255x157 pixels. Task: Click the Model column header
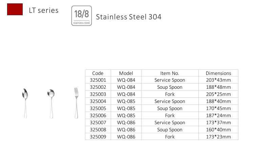coord(126,73)
